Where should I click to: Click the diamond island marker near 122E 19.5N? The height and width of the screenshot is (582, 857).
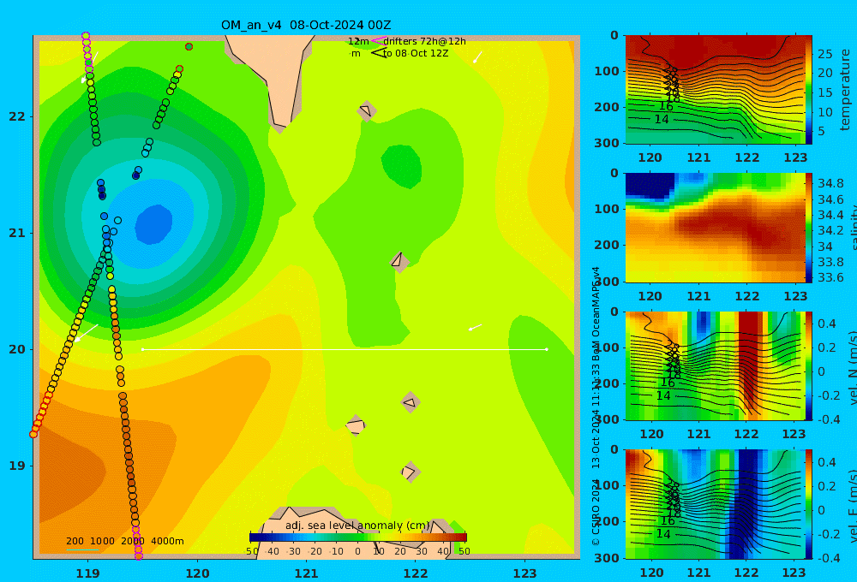(x=411, y=403)
